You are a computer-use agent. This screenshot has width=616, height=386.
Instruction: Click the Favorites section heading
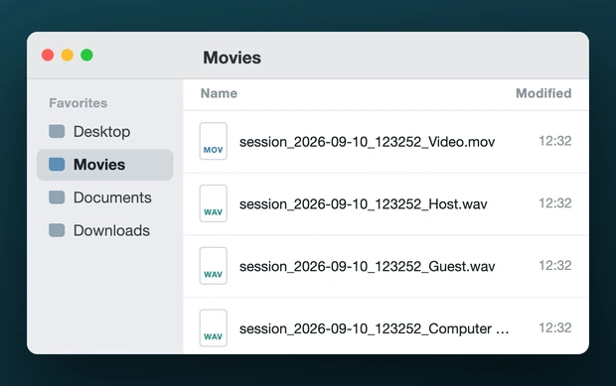click(77, 103)
